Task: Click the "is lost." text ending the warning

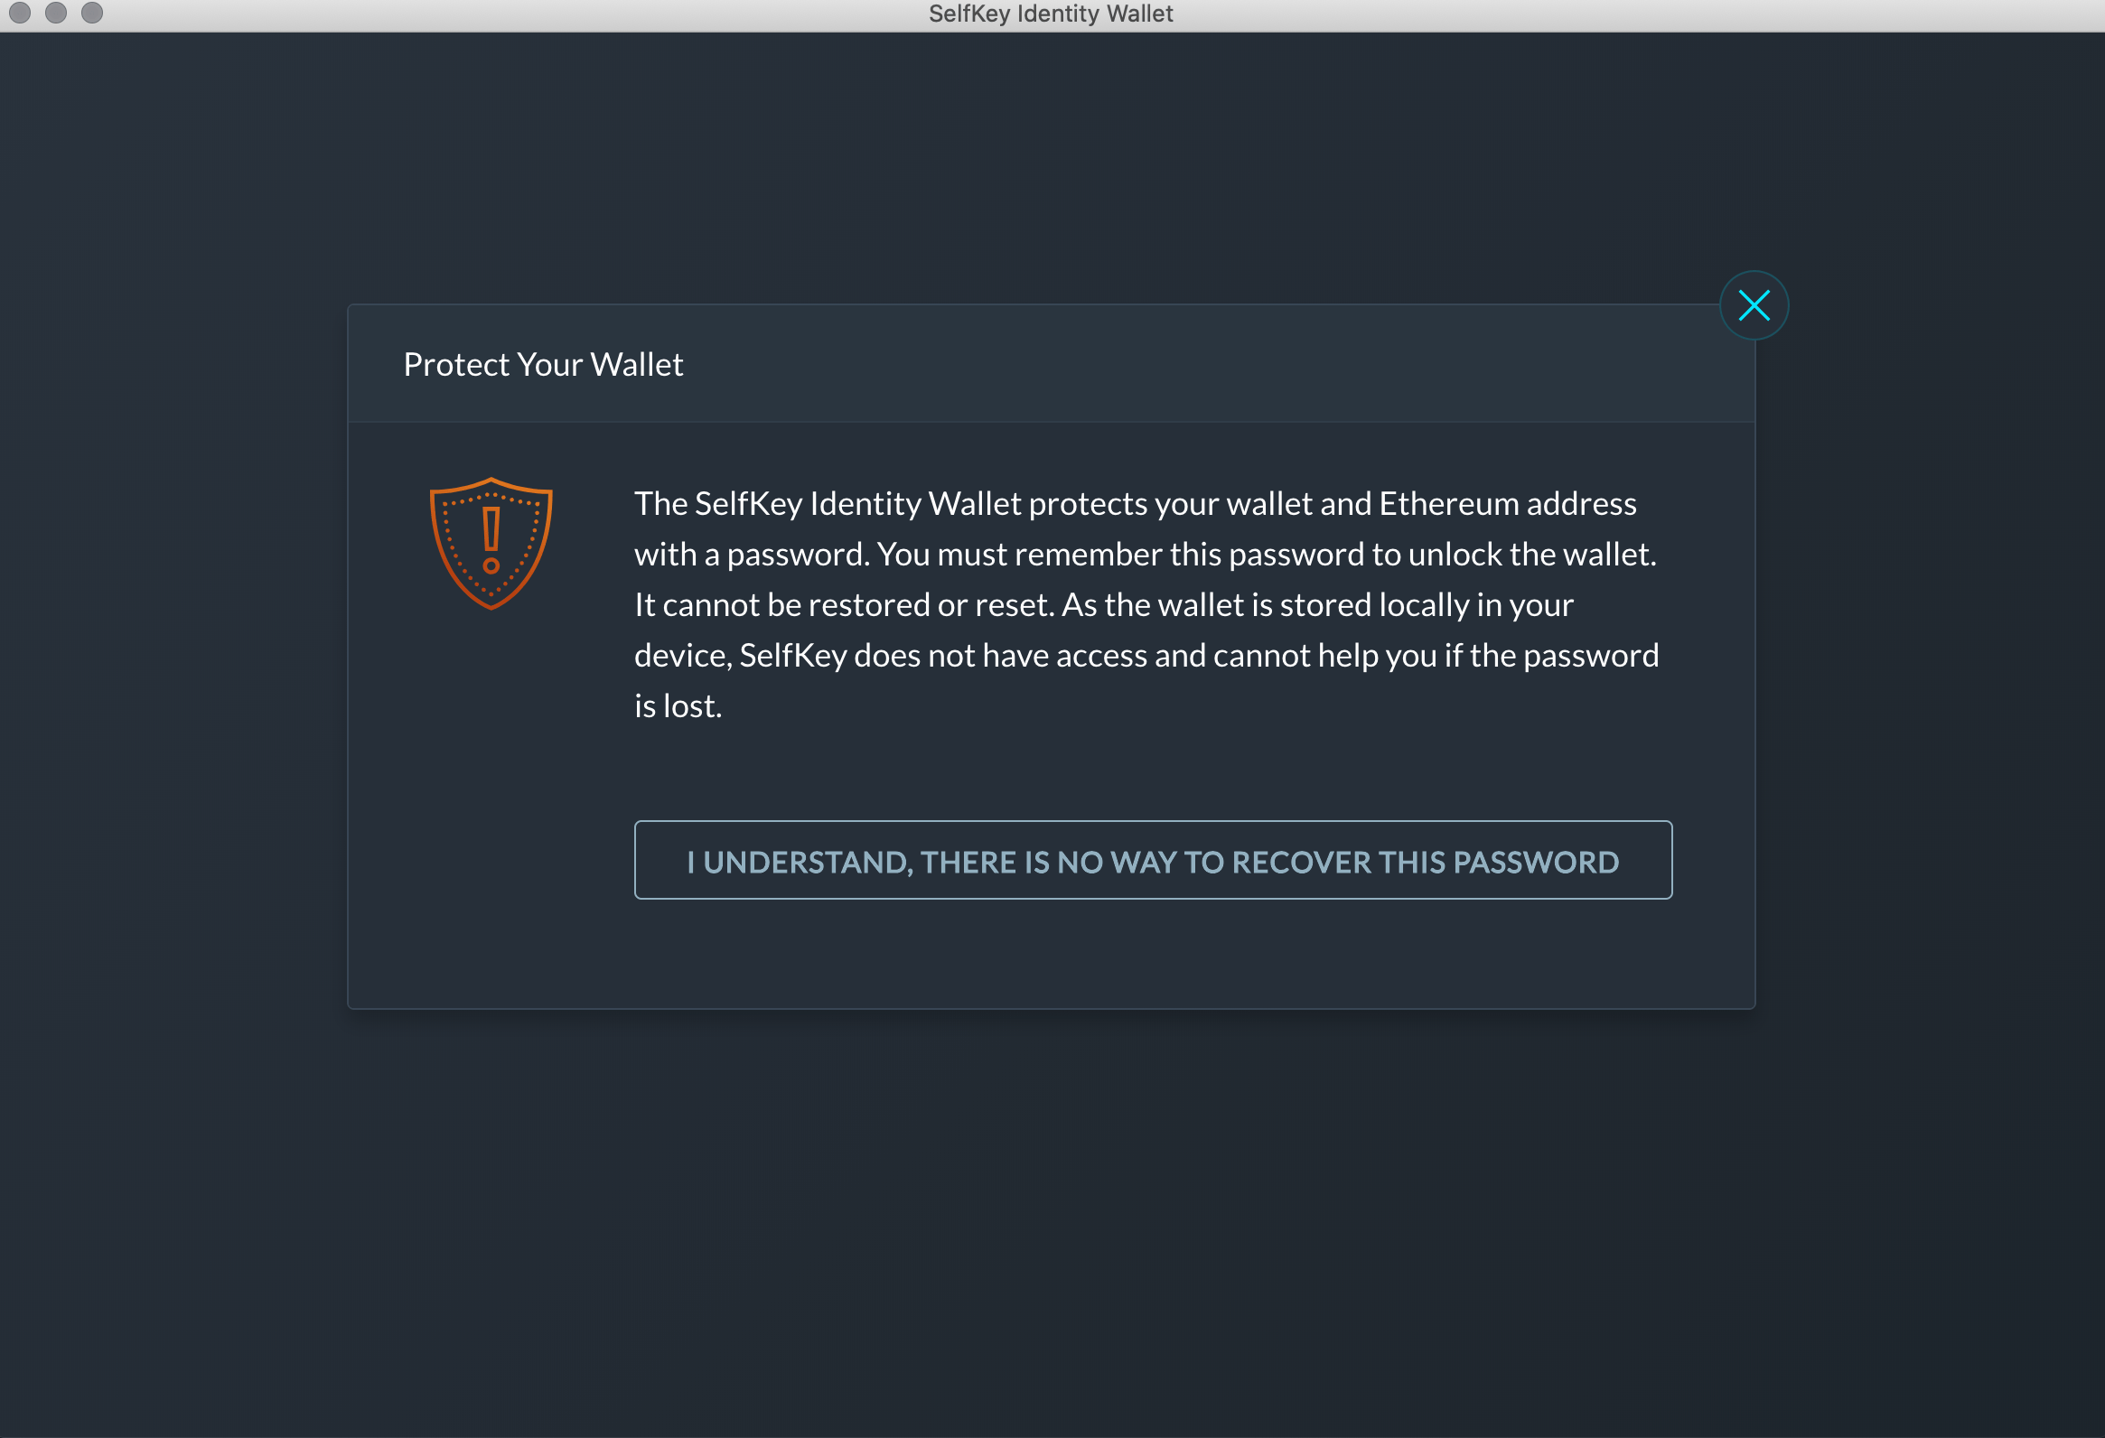Action: [678, 706]
